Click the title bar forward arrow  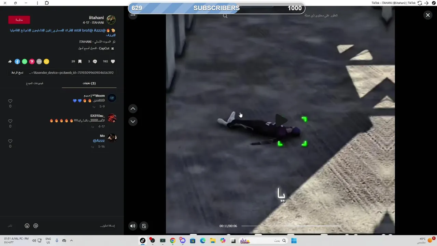pyautogui.click(x=426, y=3)
